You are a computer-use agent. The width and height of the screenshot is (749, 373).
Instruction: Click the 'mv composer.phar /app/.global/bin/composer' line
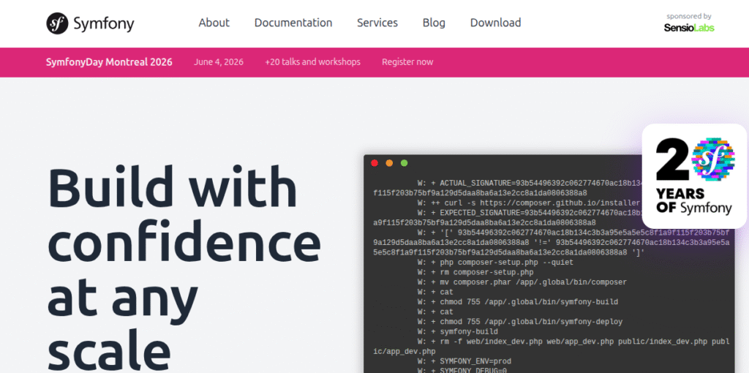(x=522, y=282)
